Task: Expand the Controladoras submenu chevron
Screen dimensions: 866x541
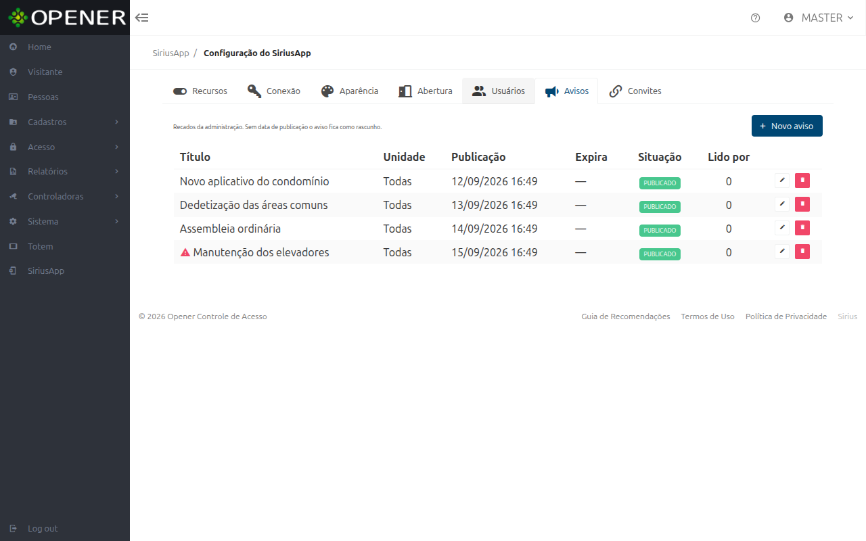Action: (117, 196)
